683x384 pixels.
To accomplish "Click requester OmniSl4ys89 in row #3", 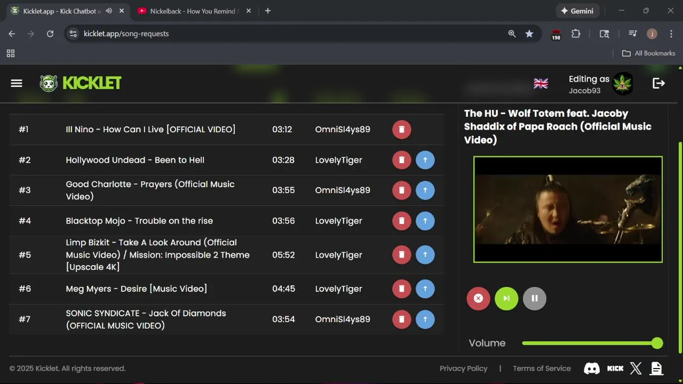I will 343,190.
